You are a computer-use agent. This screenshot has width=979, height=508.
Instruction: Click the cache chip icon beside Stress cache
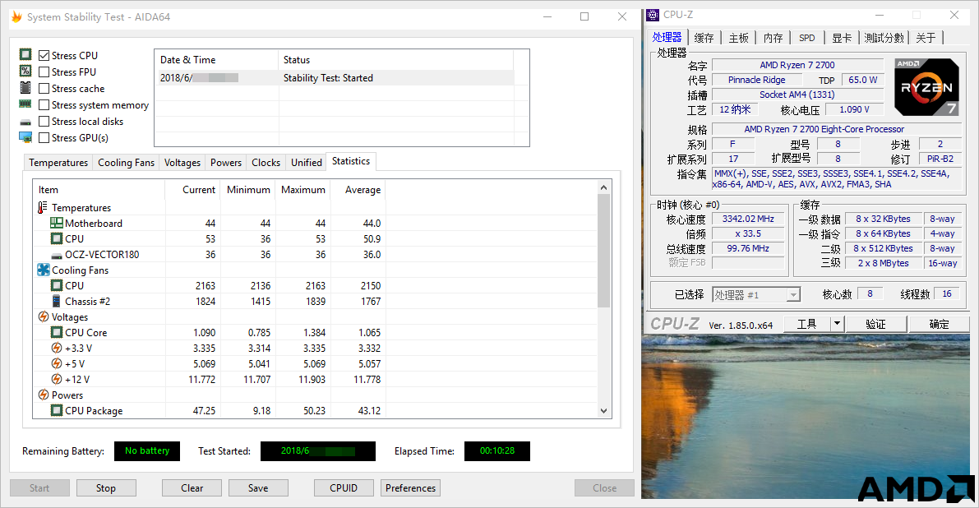pos(25,87)
